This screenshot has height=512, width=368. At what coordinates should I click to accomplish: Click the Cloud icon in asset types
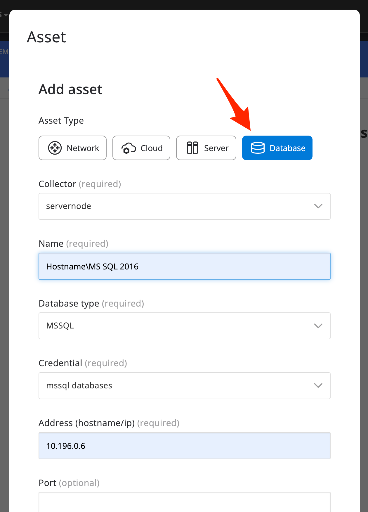coord(129,148)
